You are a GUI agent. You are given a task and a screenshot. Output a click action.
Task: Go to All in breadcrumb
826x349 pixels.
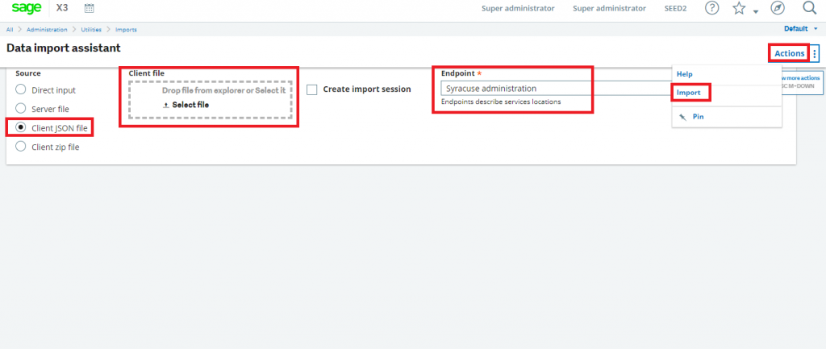(x=10, y=30)
